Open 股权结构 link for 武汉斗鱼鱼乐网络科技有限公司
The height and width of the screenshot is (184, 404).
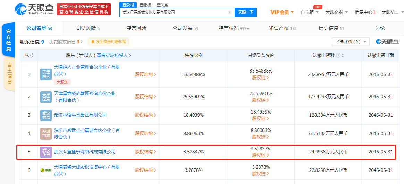pyautogui.click(x=145, y=152)
